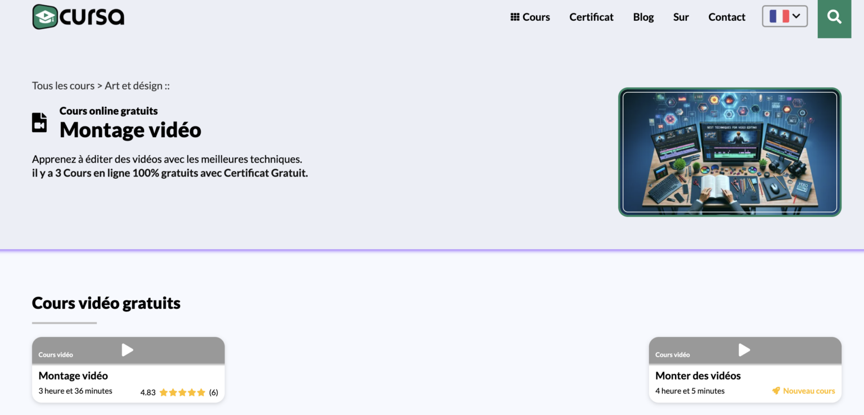The width and height of the screenshot is (864, 415).
Task: Navigate to the Sur page
Action: coord(681,17)
